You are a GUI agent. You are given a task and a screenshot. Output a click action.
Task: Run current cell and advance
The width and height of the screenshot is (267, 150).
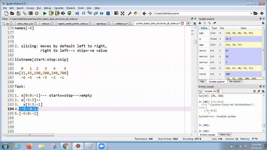[57, 13]
